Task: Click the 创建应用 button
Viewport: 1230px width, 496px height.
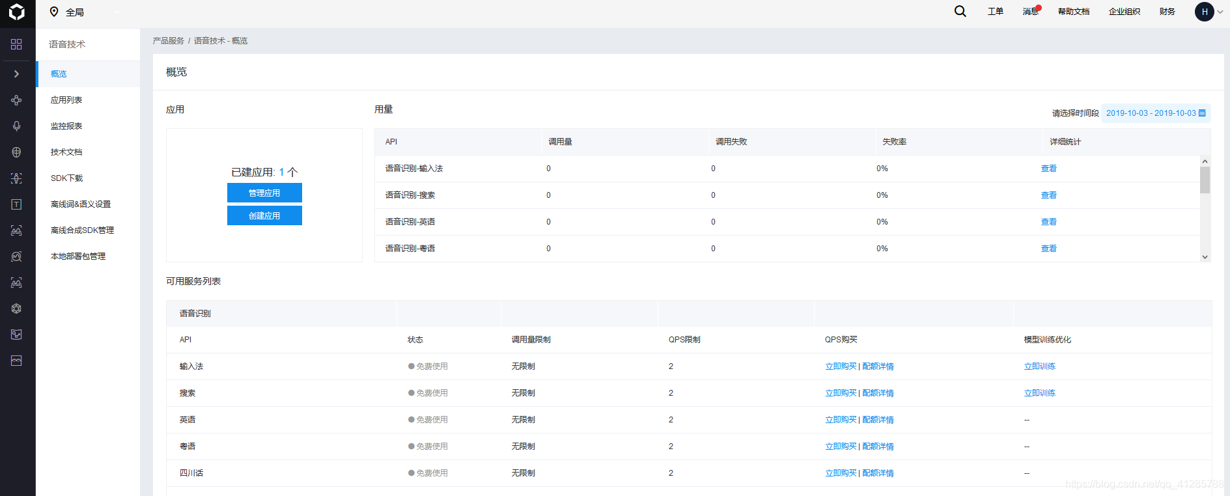Action: coord(264,215)
